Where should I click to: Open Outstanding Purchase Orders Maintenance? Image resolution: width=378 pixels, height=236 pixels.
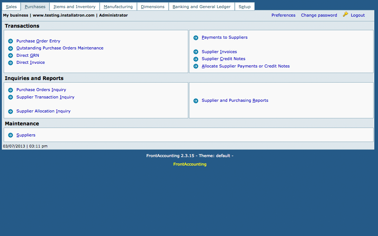(60, 48)
